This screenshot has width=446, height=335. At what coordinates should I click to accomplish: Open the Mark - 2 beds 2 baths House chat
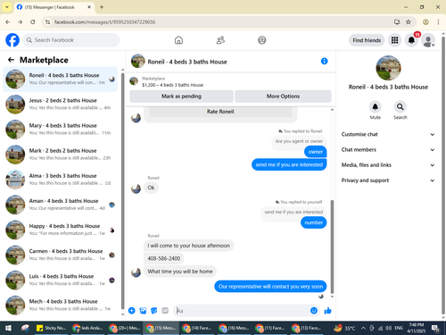[60, 155]
